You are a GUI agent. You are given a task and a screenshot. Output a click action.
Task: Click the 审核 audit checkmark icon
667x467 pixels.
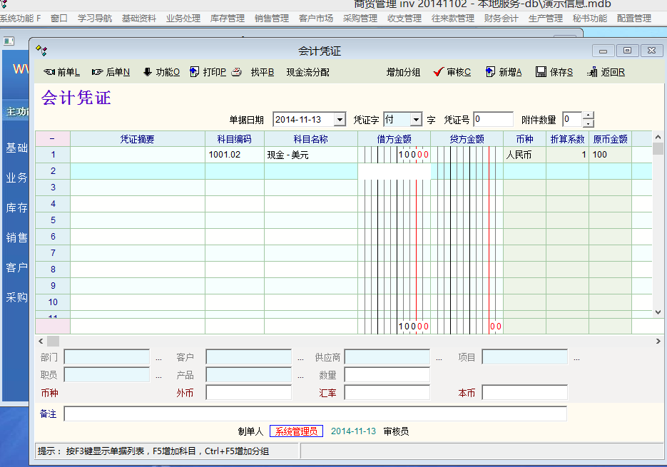(439, 72)
